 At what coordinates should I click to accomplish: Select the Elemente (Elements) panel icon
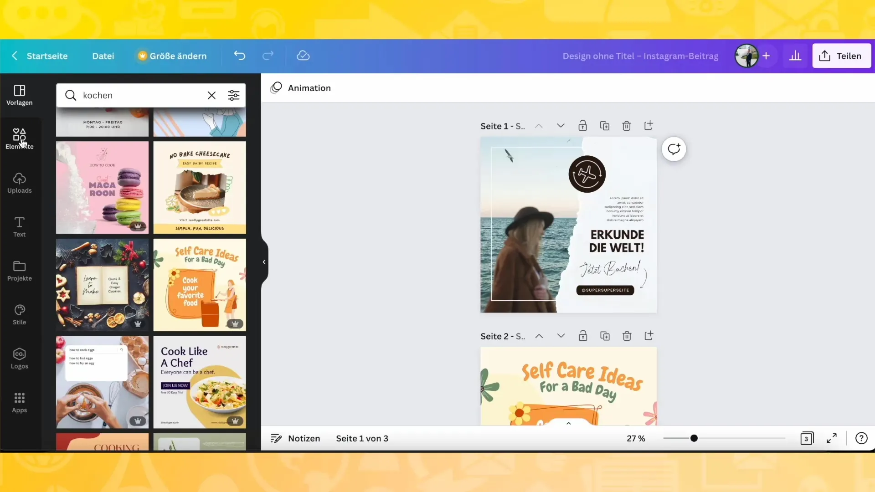coord(19,137)
